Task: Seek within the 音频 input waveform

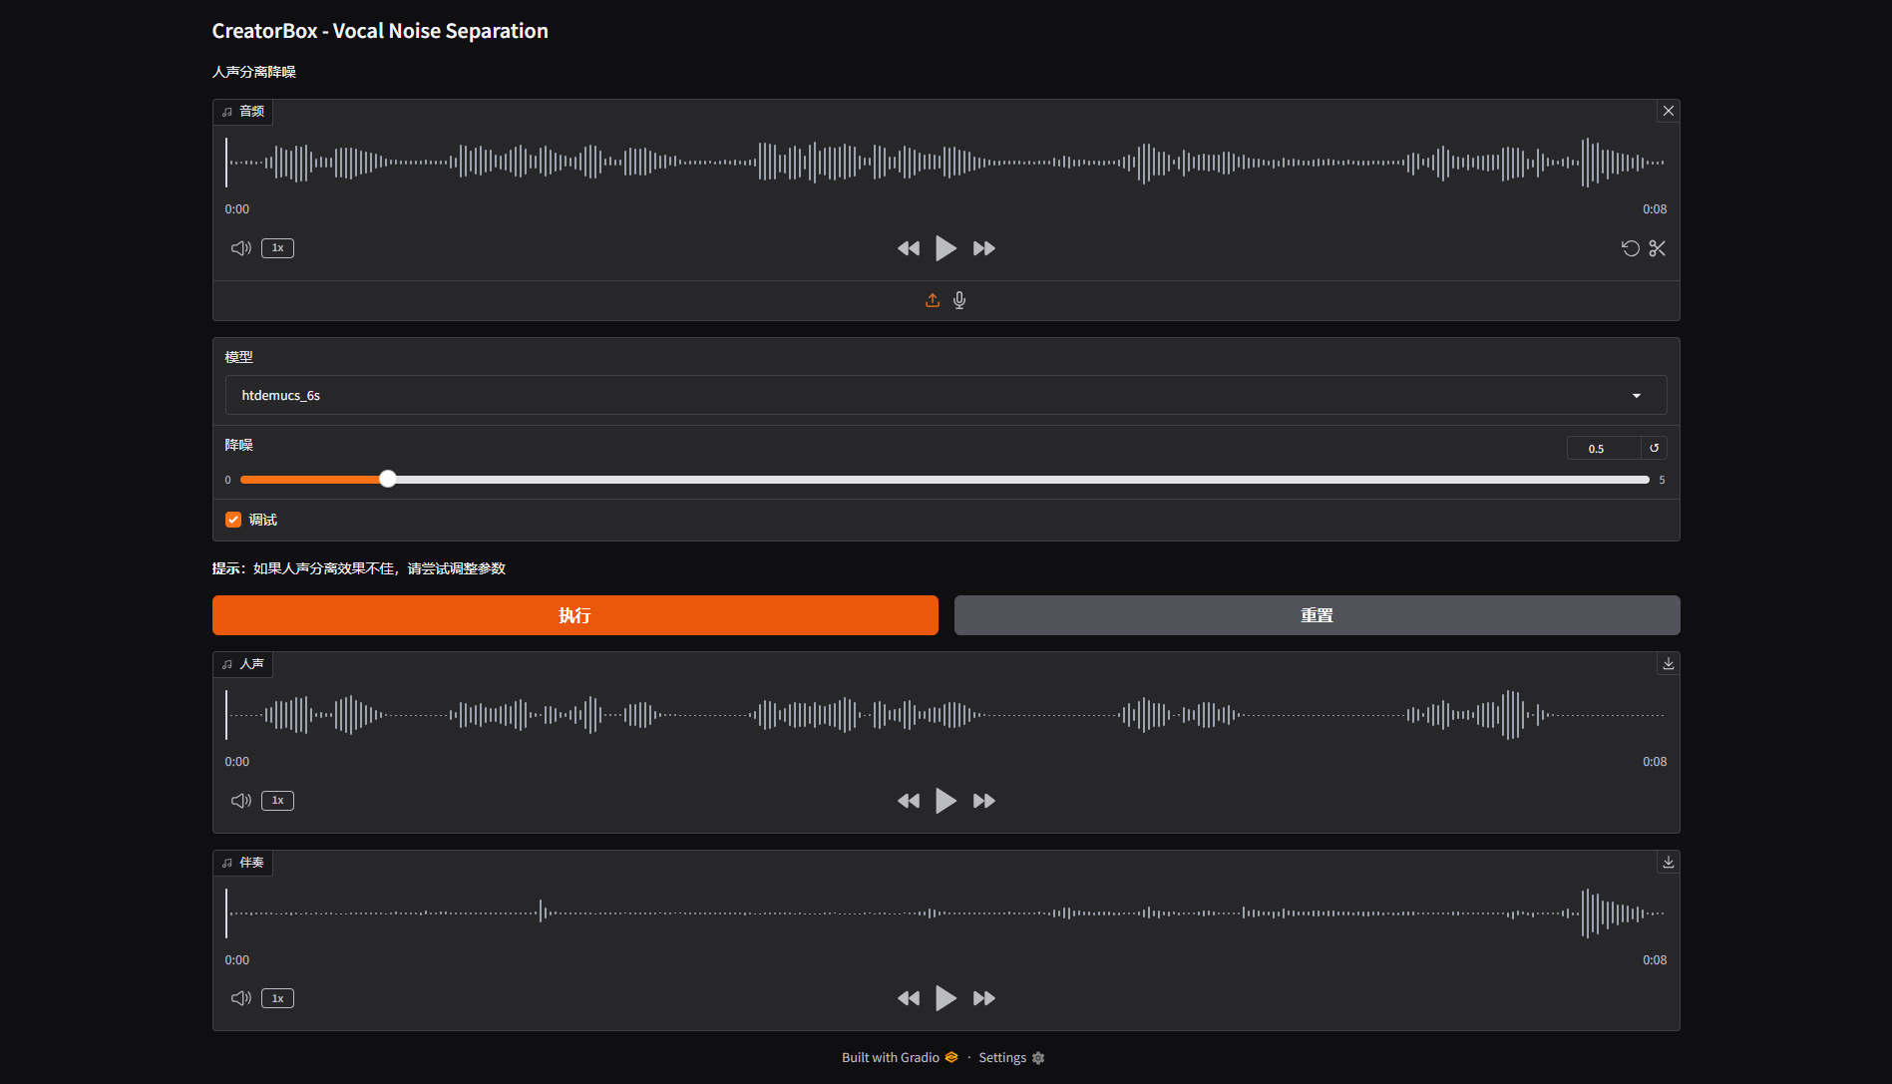Action: 946,163
